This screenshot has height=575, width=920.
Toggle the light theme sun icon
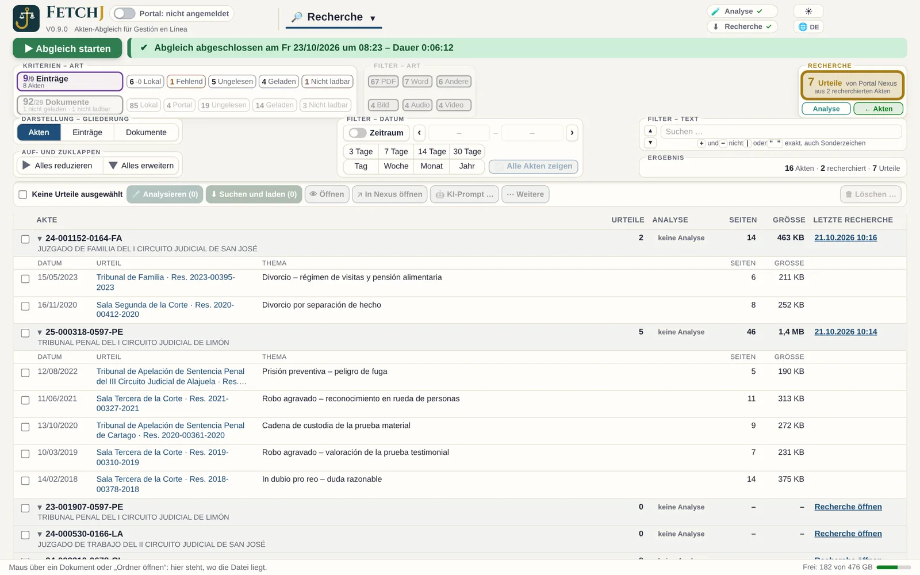[x=808, y=11]
